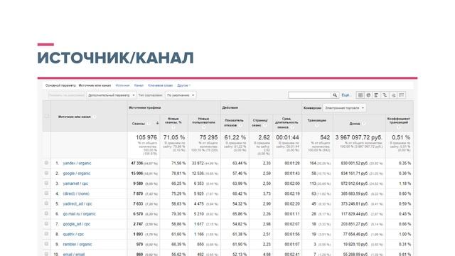
Task: Select Источник или канал primary dimension
Action: [x=95, y=85]
